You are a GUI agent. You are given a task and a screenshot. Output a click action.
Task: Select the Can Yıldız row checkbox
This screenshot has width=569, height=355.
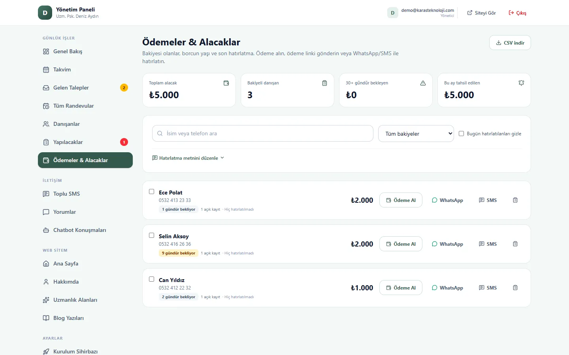coord(151,279)
